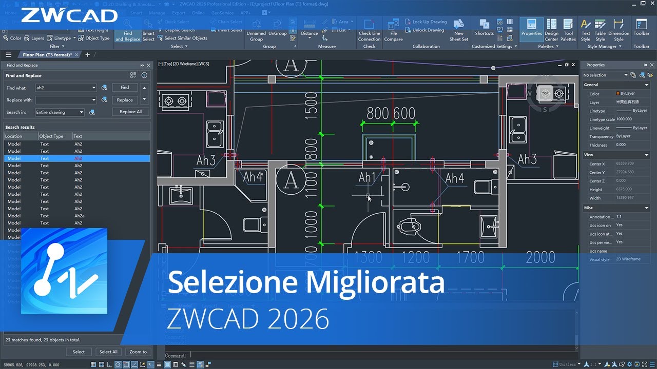Click the command line input
Image resolution: width=657 pixels, height=369 pixels.
382,355
